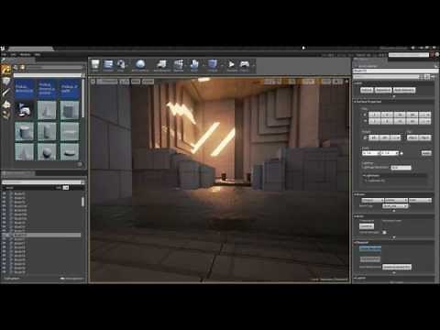Click the Apply button next to Scale fields
Viewport: 440px width, 330px height.
coord(426,153)
